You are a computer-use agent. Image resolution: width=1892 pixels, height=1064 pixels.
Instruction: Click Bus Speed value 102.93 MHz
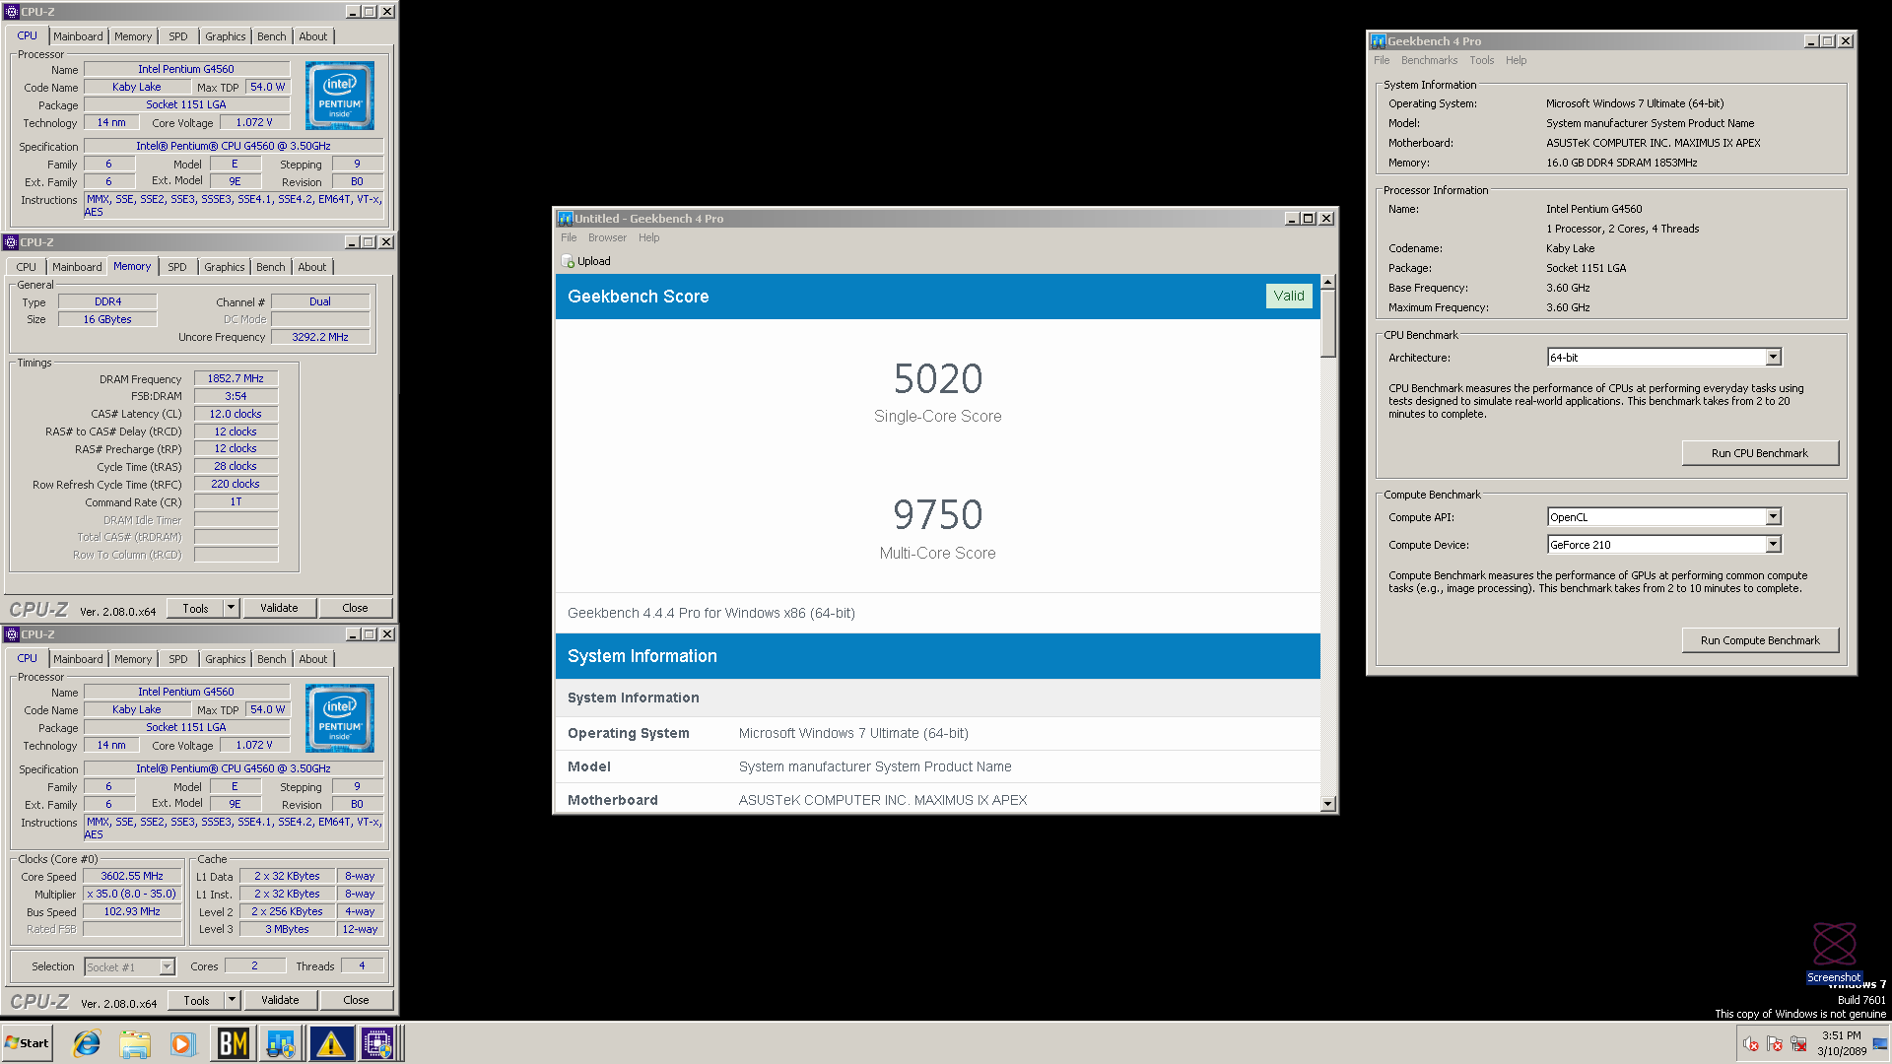[132, 911]
